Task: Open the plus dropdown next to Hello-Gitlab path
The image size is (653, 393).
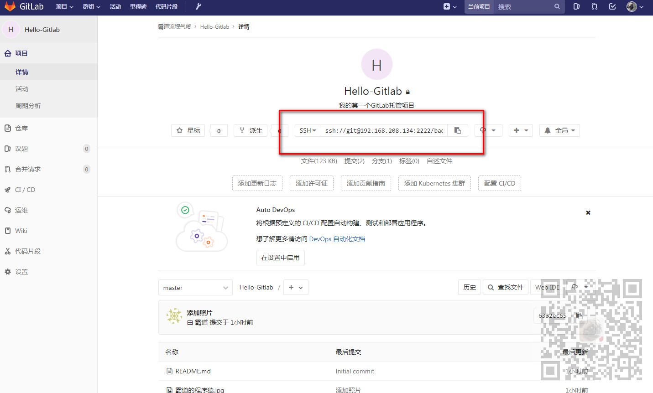Action: (x=296, y=287)
